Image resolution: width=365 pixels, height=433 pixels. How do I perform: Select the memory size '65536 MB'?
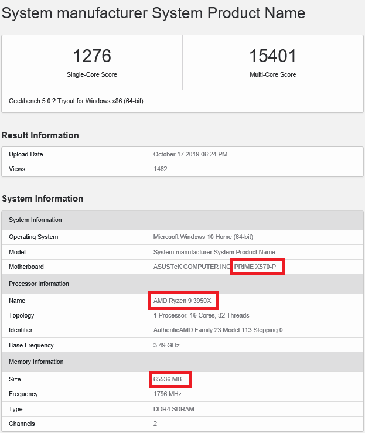pos(168,380)
